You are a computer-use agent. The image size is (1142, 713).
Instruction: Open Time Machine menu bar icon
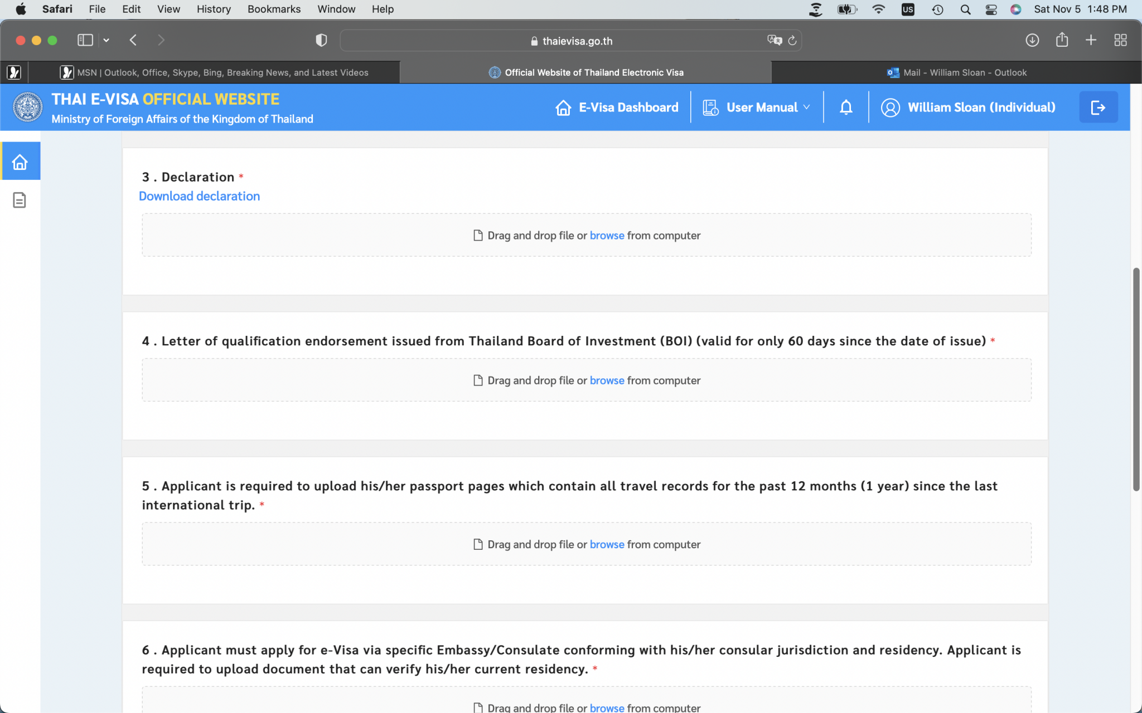938,9
